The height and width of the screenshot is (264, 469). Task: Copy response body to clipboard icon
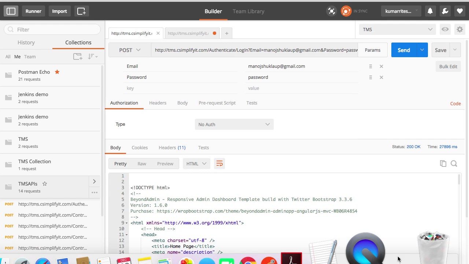click(443, 164)
